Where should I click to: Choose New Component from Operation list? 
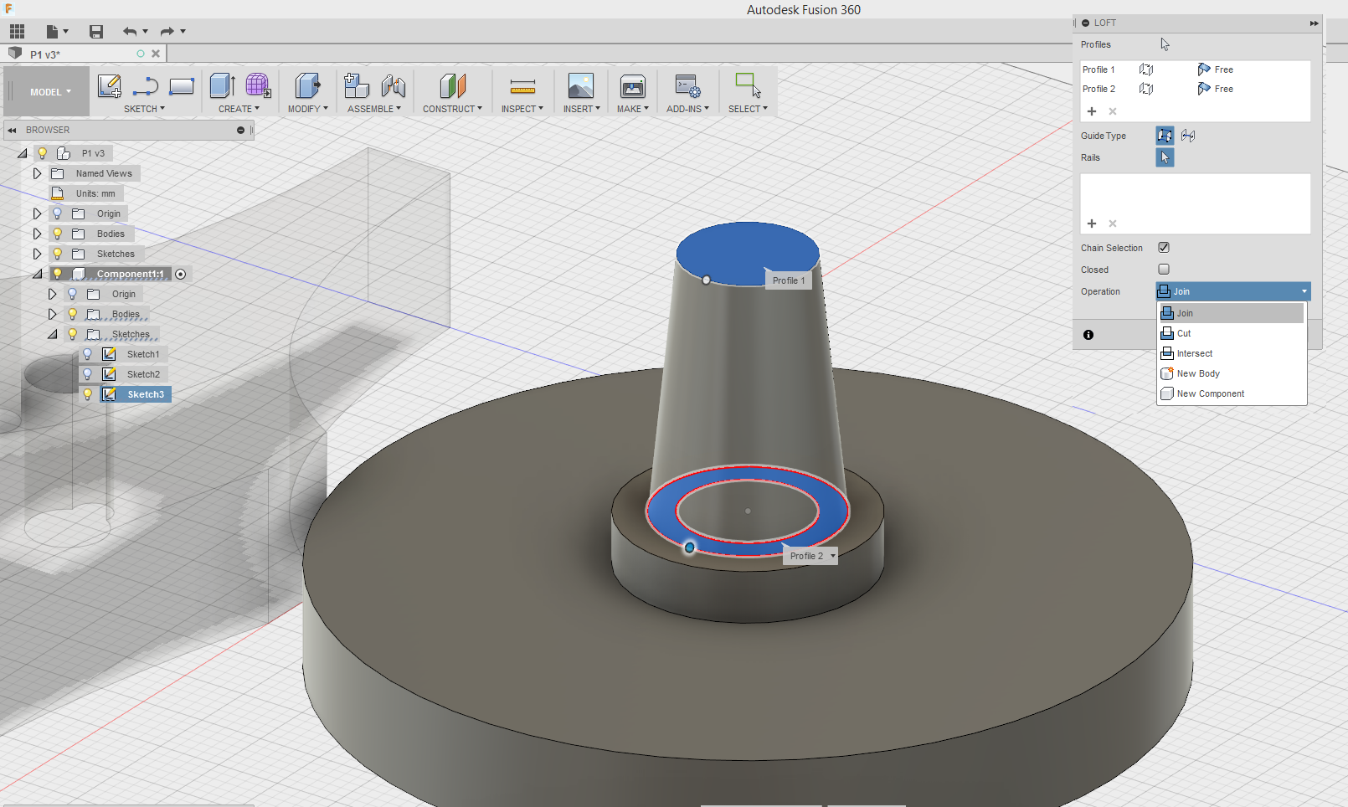[x=1232, y=393]
